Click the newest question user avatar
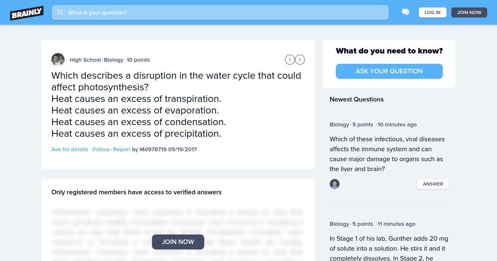Viewport: 497px width, 261px height. pyautogui.click(x=335, y=184)
